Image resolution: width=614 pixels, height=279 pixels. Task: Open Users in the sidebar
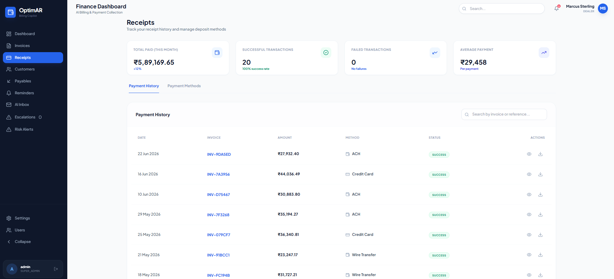[x=33, y=230]
